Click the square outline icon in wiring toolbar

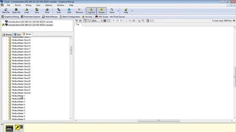click(109, 21)
